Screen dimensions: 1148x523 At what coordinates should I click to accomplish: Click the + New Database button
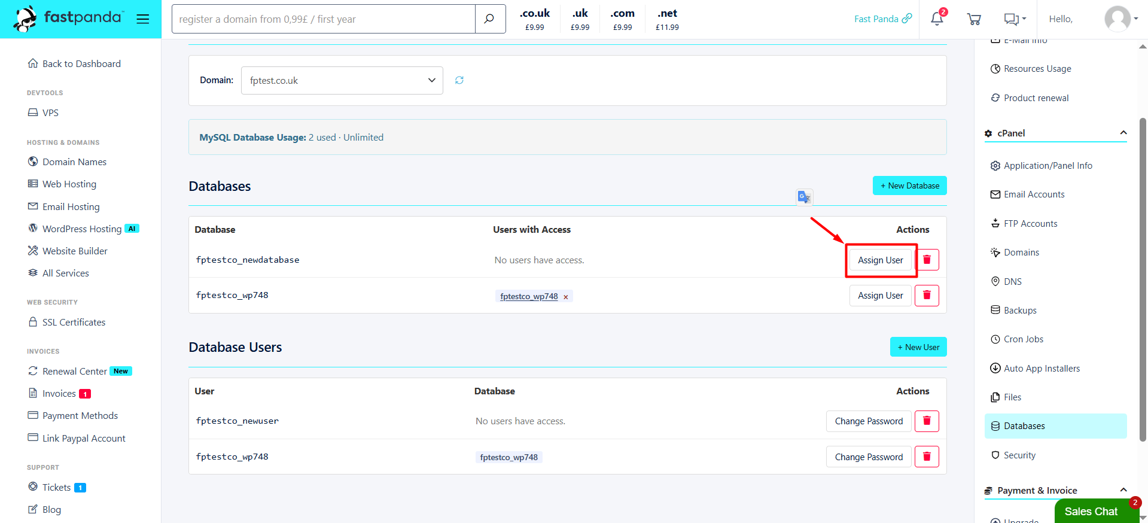pyautogui.click(x=910, y=186)
